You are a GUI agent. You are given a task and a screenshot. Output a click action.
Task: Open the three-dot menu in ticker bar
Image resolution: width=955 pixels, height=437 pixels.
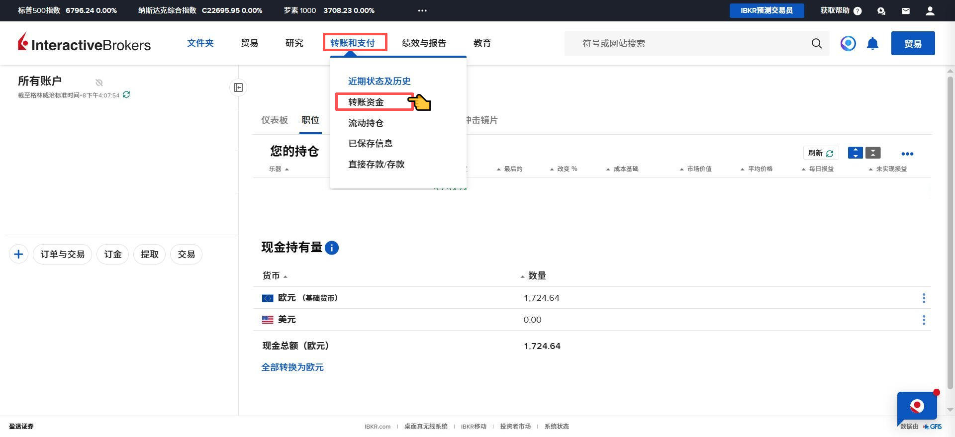[x=422, y=10]
